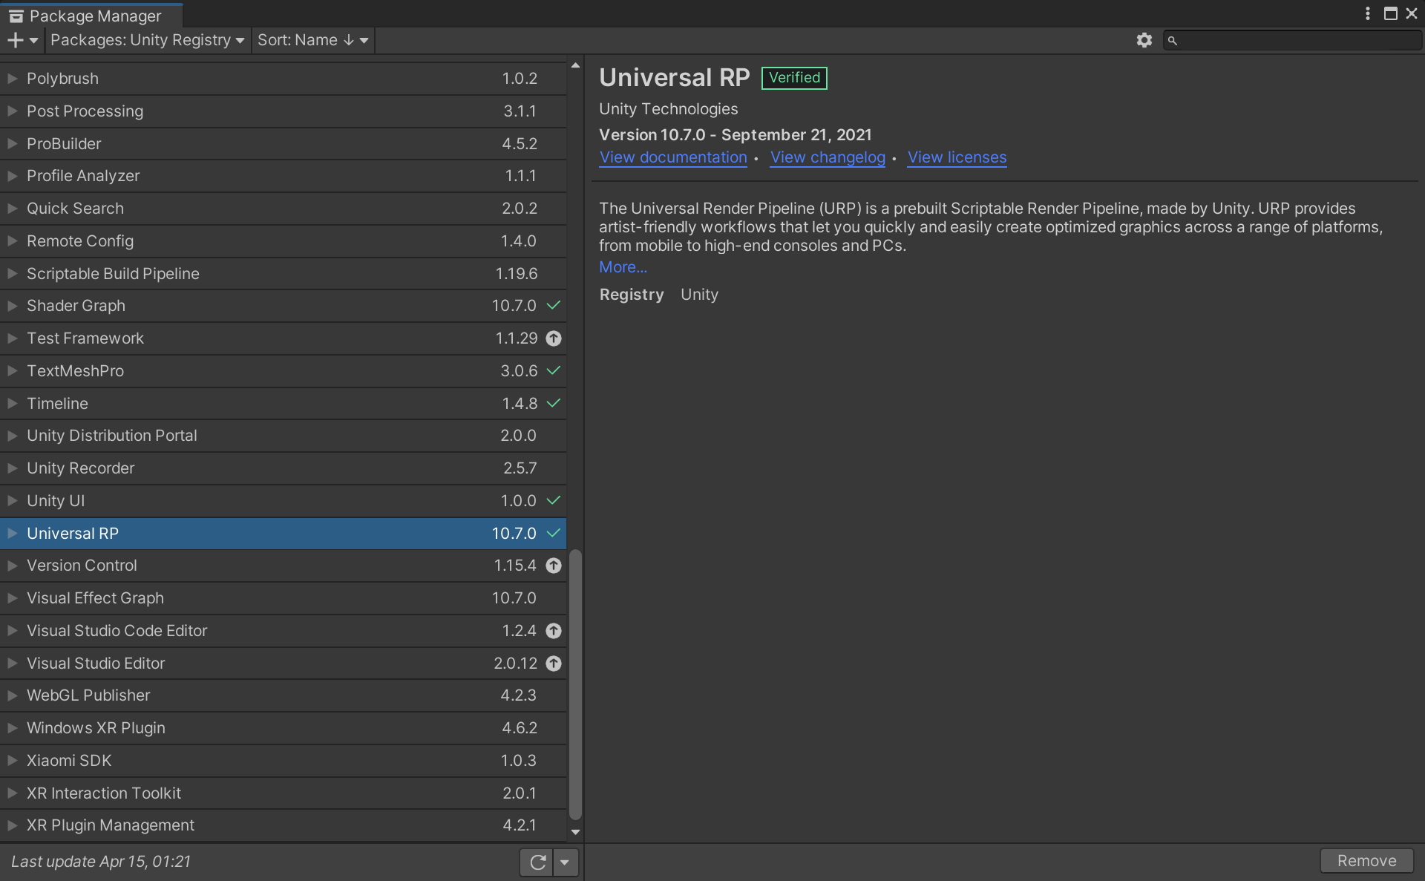The image size is (1425, 881).
Task: Click the package list vertical scrollbar thumb
Action: (575, 683)
